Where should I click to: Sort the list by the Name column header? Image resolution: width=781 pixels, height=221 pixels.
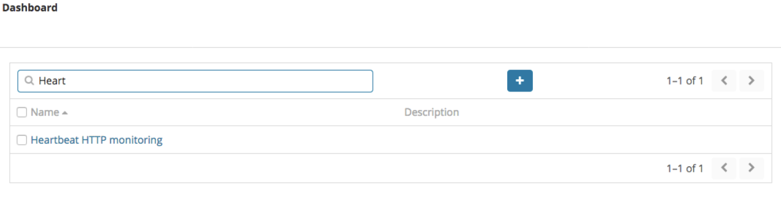coord(45,112)
